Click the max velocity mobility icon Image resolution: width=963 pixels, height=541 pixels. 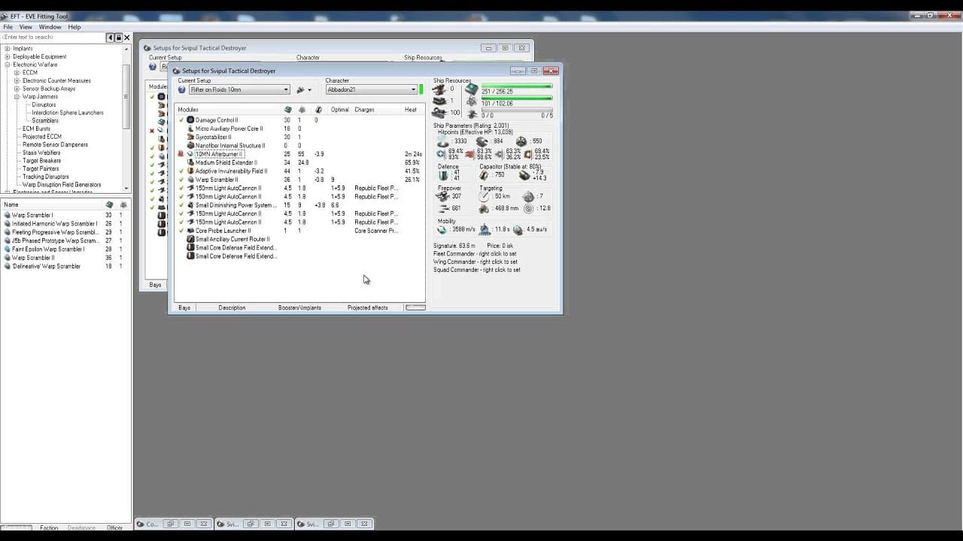click(442, 230)
